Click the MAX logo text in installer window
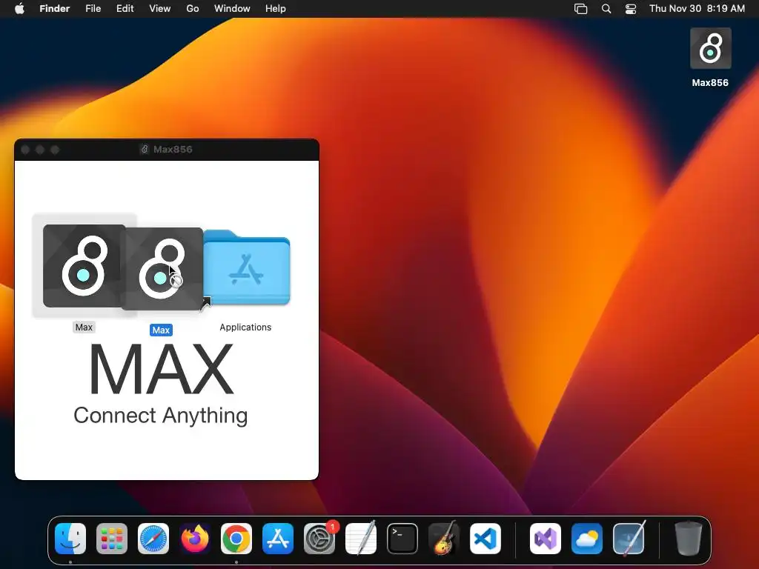 point(161,369)
